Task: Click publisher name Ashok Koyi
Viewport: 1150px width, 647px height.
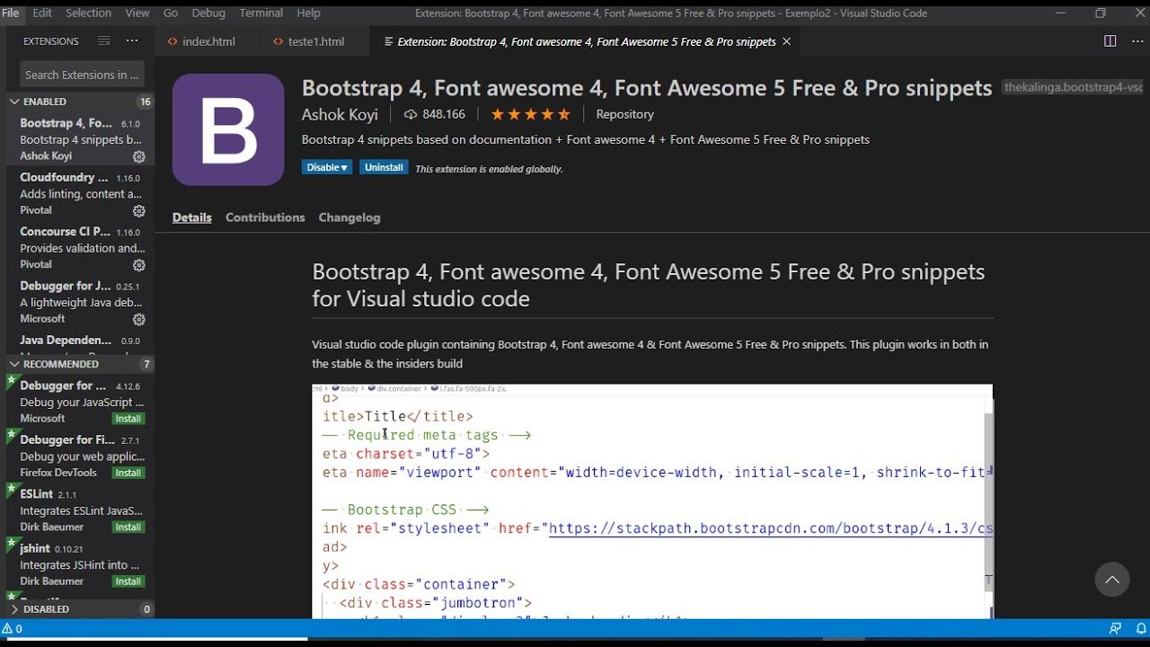Action: (x=340, y=114)
